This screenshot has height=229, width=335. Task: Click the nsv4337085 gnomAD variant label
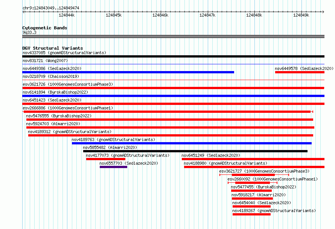click(x=64, y=53)
